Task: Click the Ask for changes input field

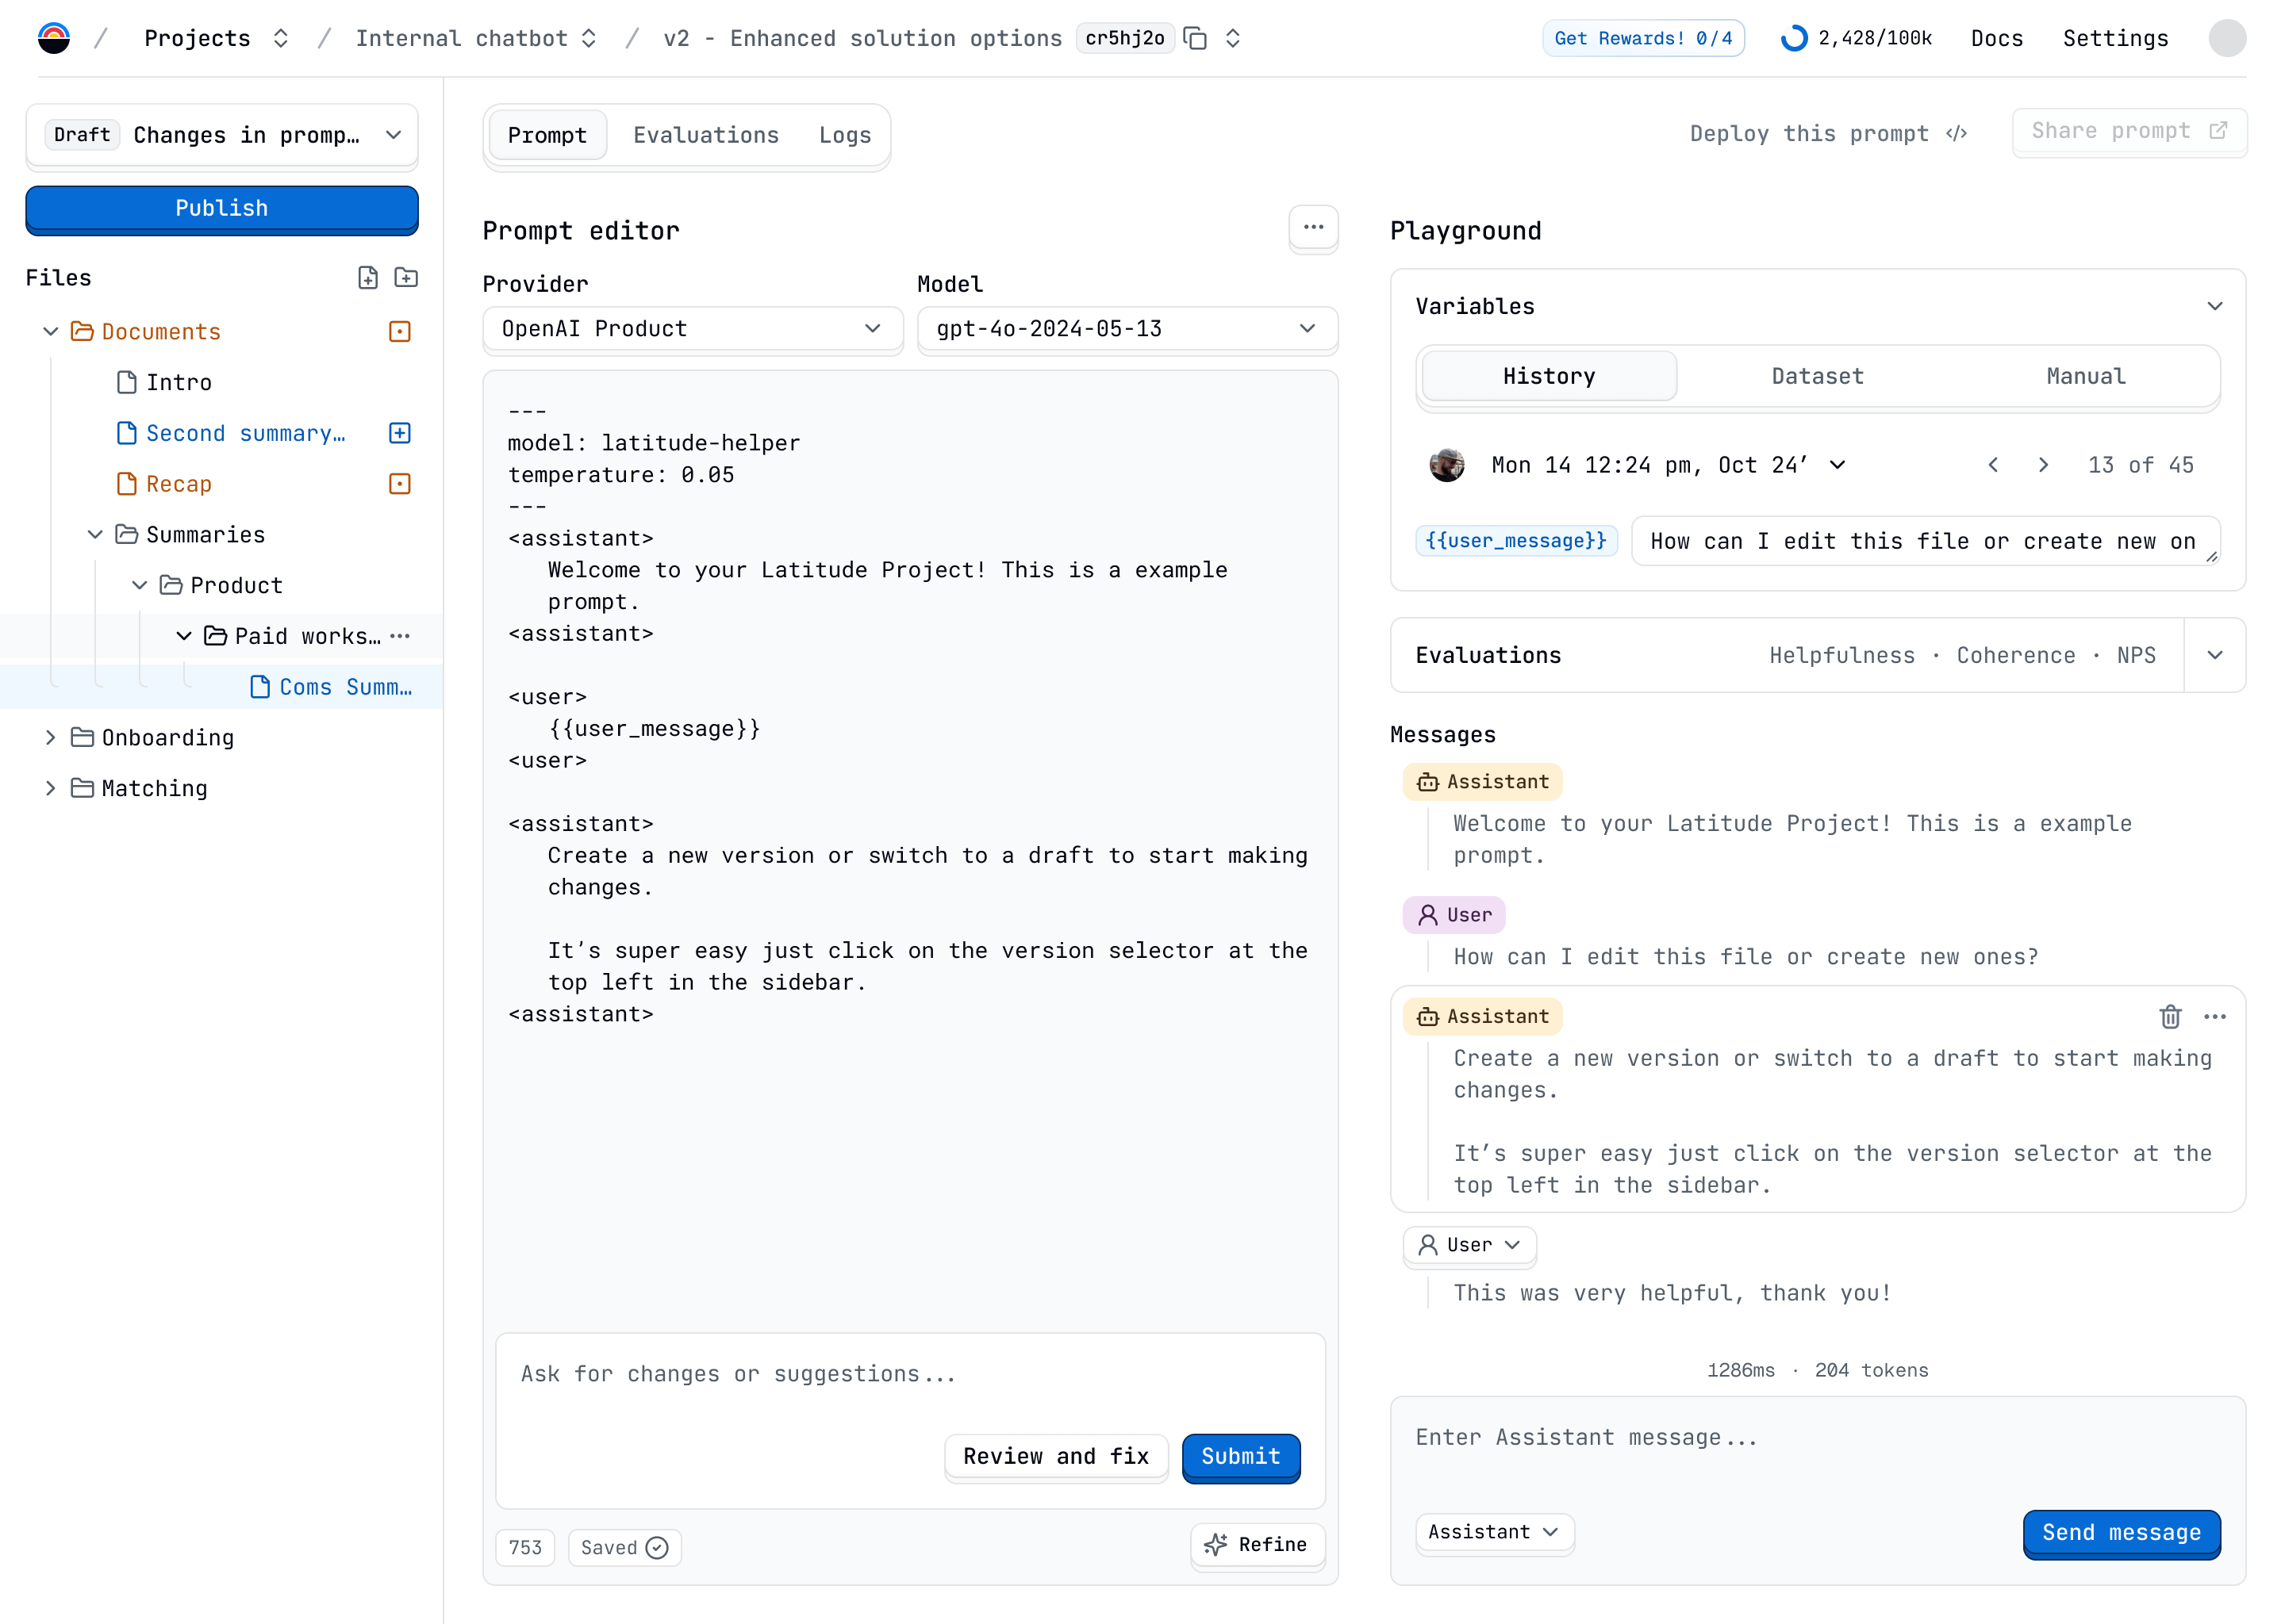Action: [x=910, y=1374]
